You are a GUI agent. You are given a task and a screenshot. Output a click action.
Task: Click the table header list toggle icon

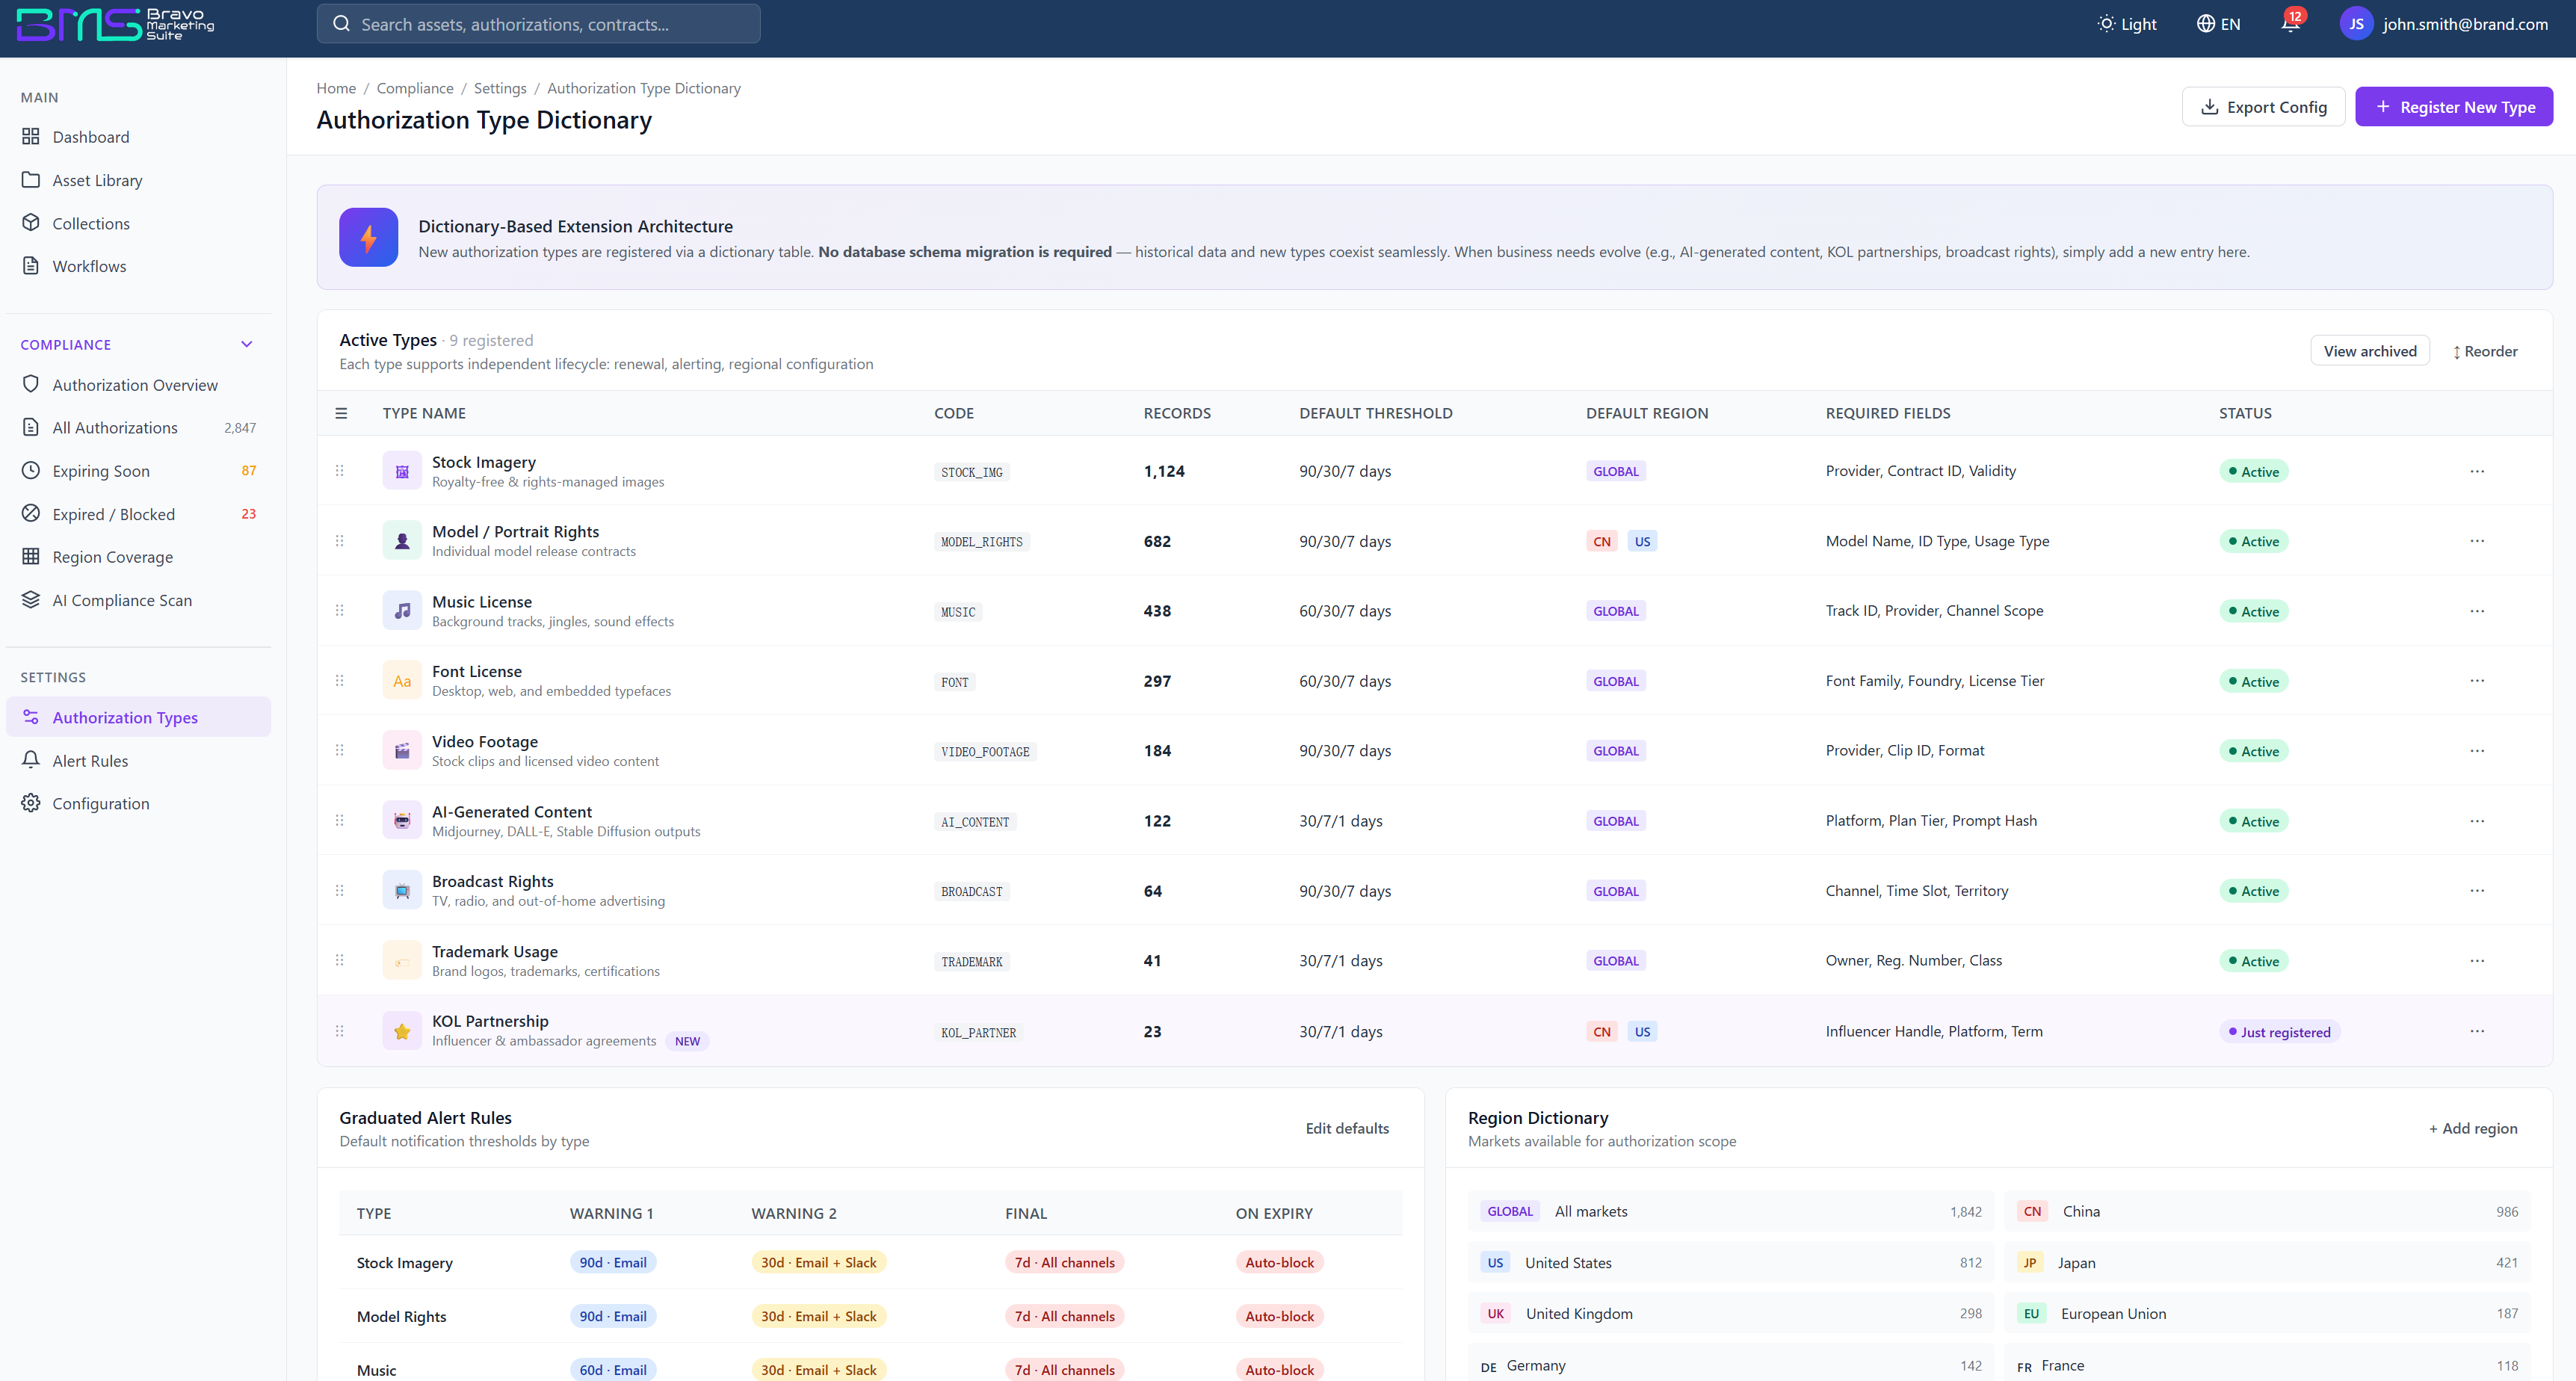tap(341, 413)
